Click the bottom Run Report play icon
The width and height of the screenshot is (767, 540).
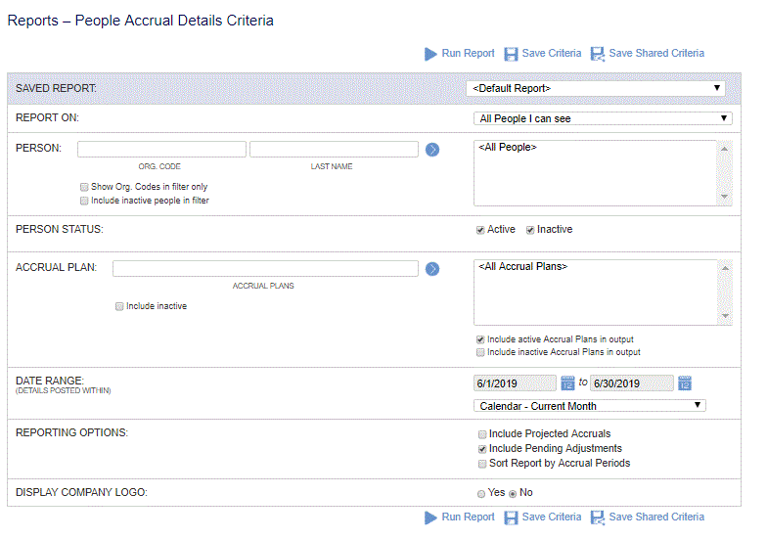tap(430, 517)
